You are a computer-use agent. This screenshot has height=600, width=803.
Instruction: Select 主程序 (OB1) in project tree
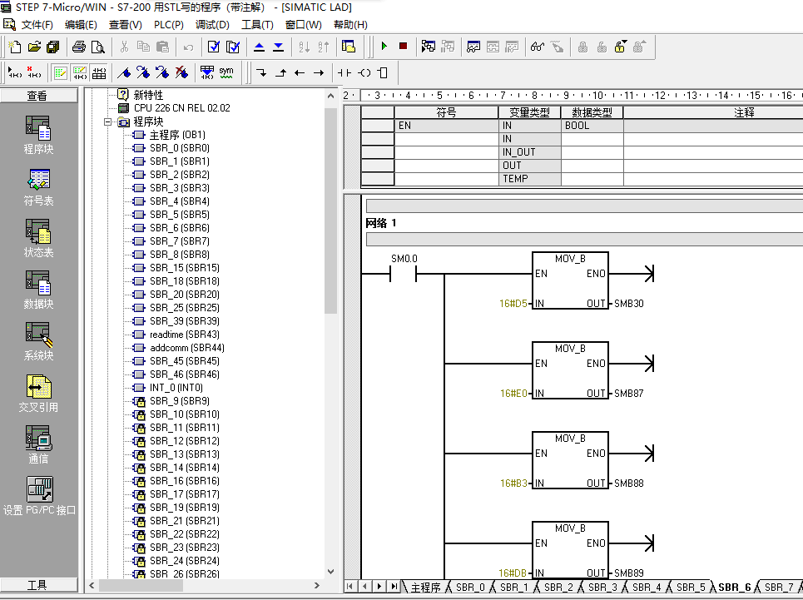click(176, 135)
